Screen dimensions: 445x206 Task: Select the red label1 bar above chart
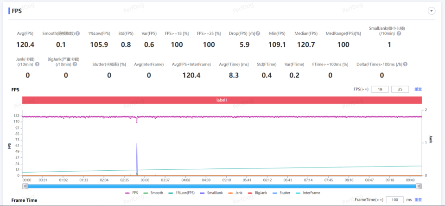tap(222, 100)
